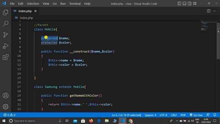
Task: Open the Run menu
Action: click(x=63, y=4)
